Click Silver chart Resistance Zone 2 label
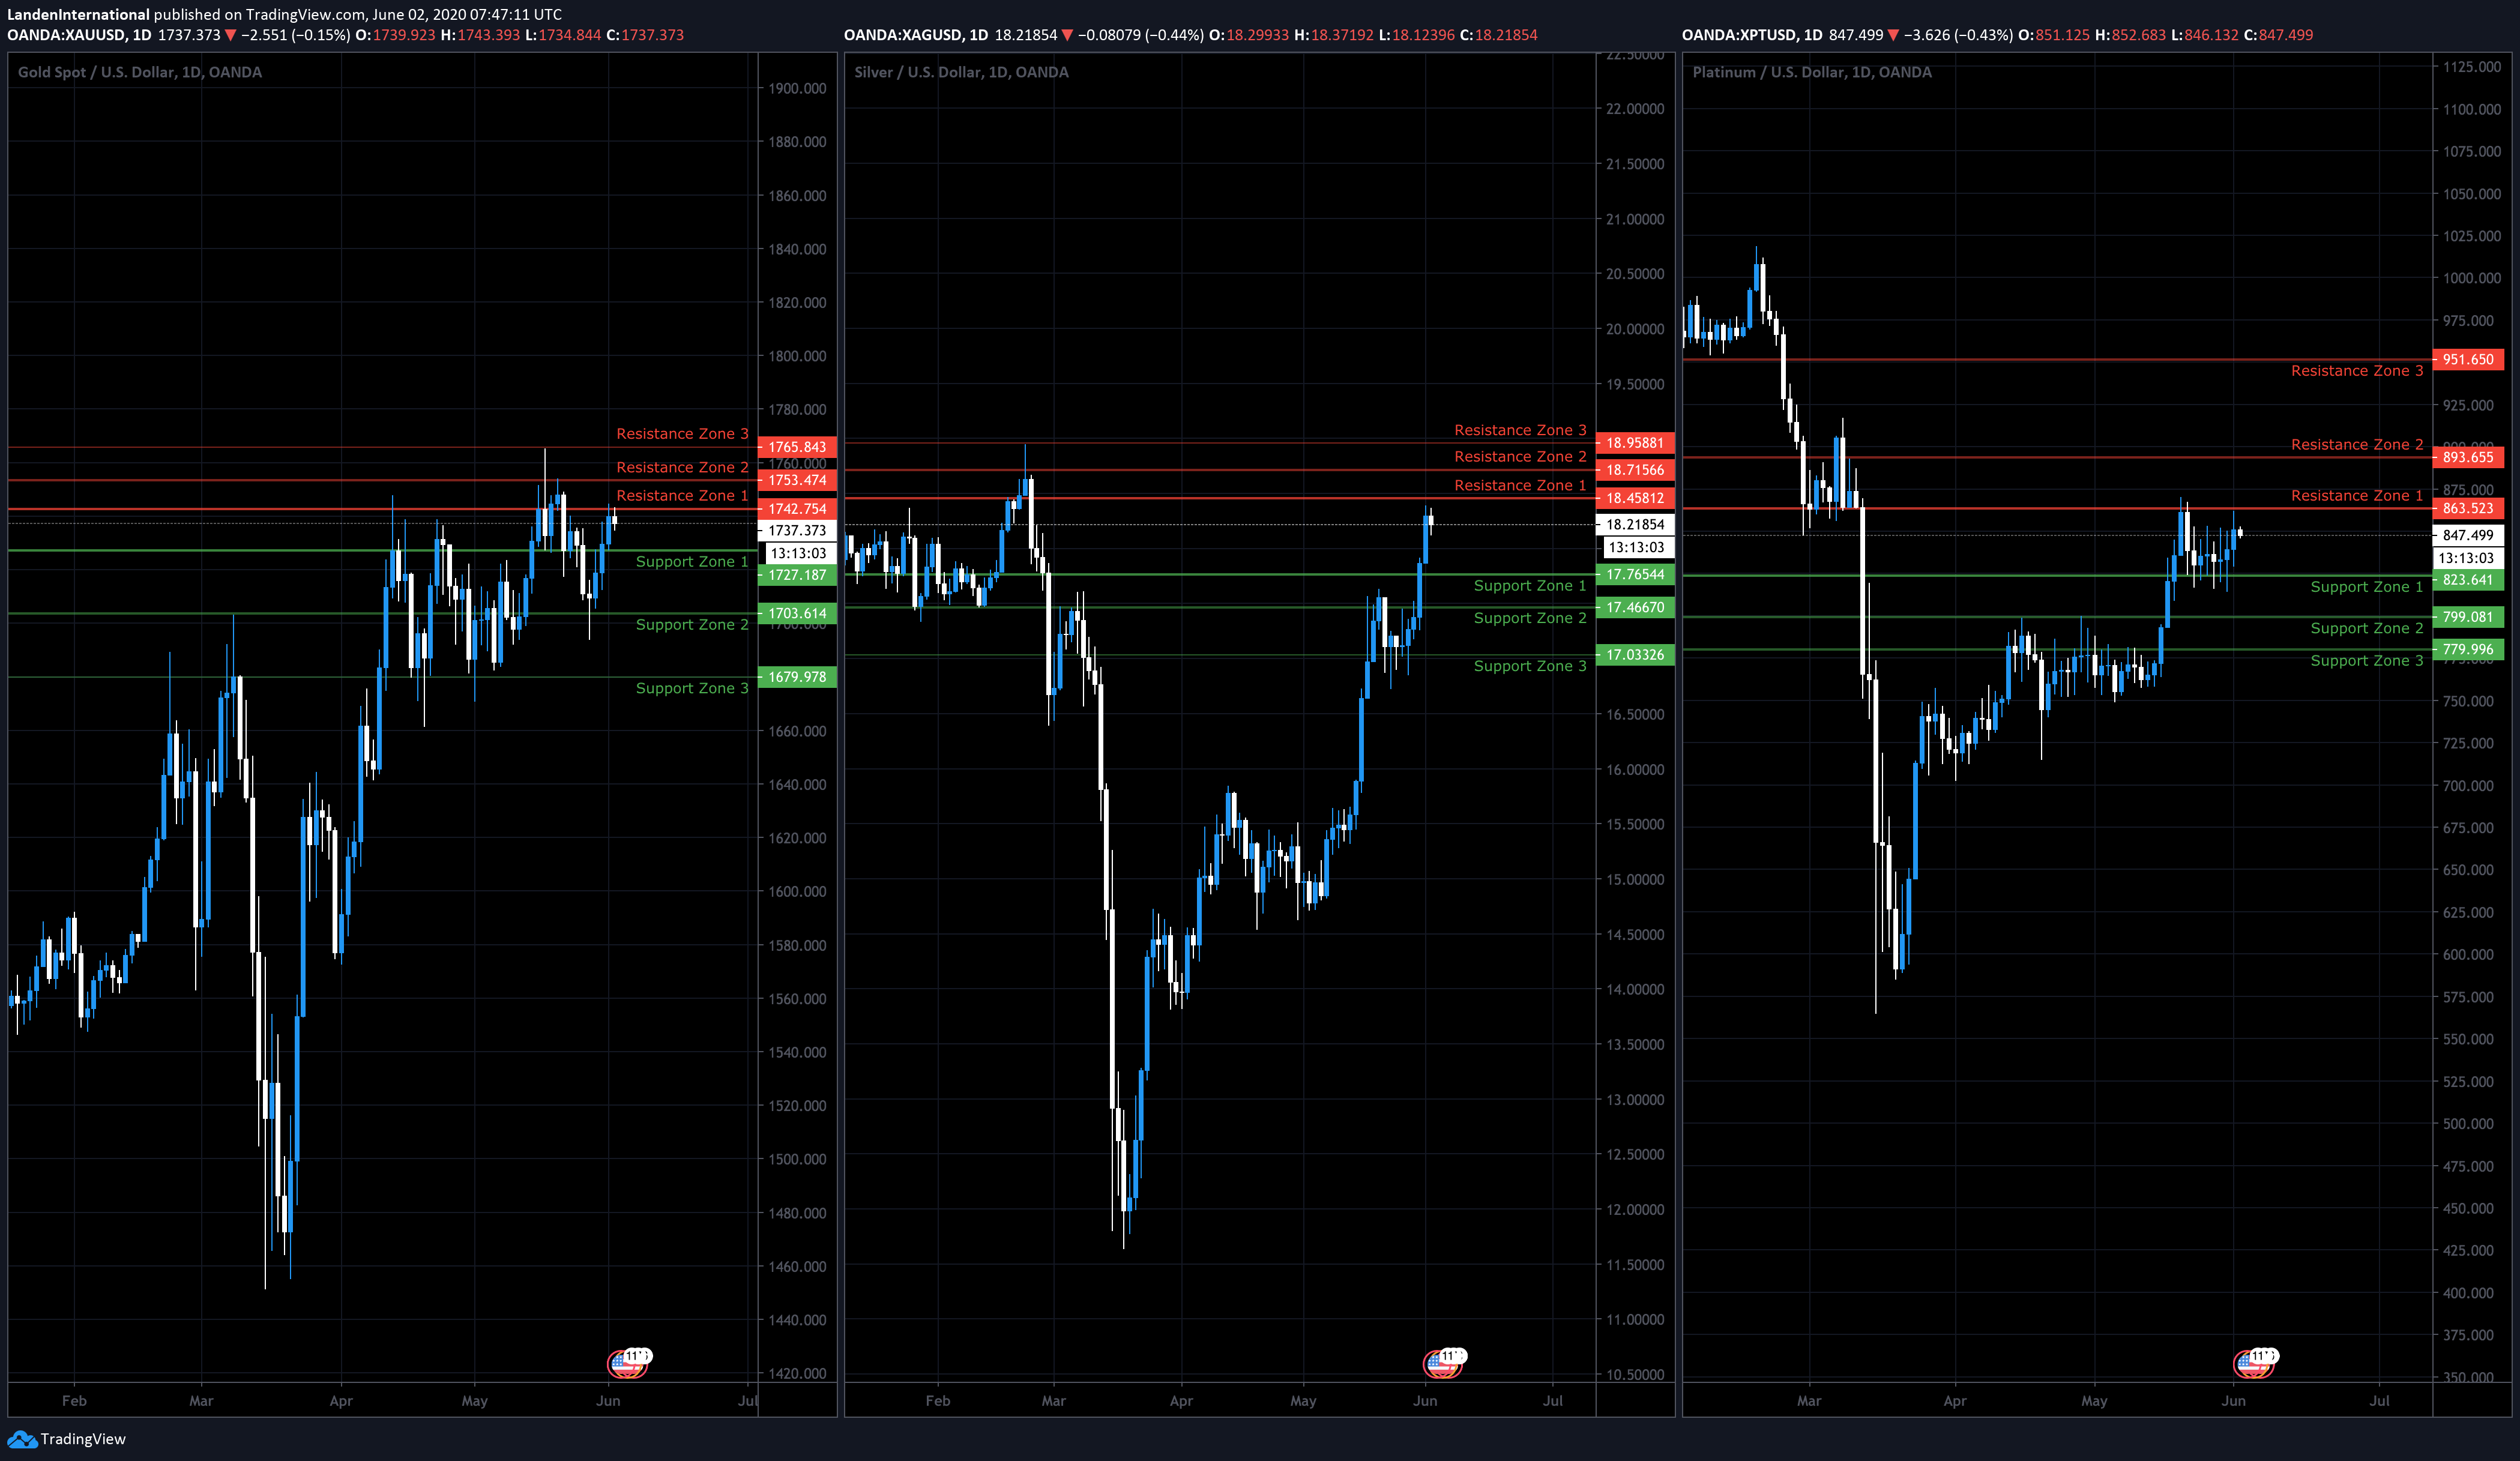This screenshot has width=2520, height=1461. pos(1520,457)
